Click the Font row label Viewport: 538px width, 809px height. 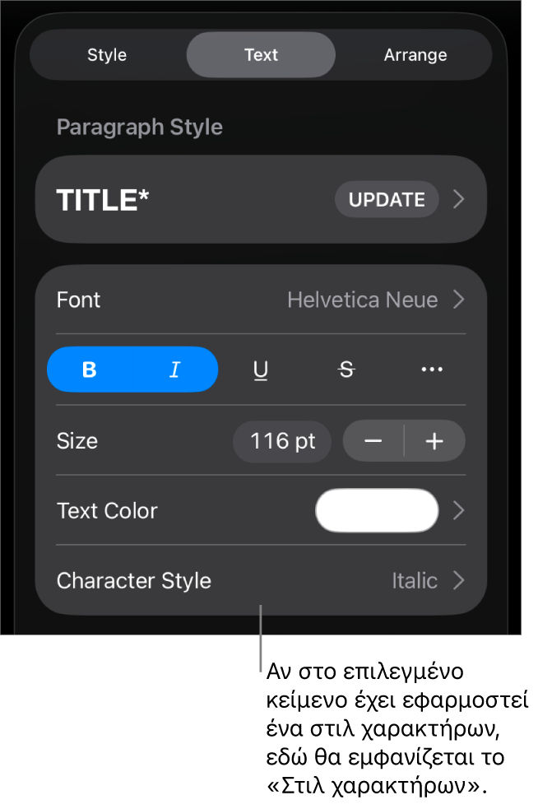(79, 300)
